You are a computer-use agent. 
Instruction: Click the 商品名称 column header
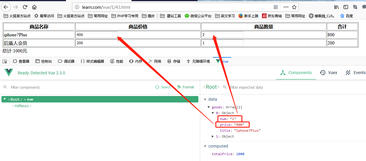click(x=39, y=27)
